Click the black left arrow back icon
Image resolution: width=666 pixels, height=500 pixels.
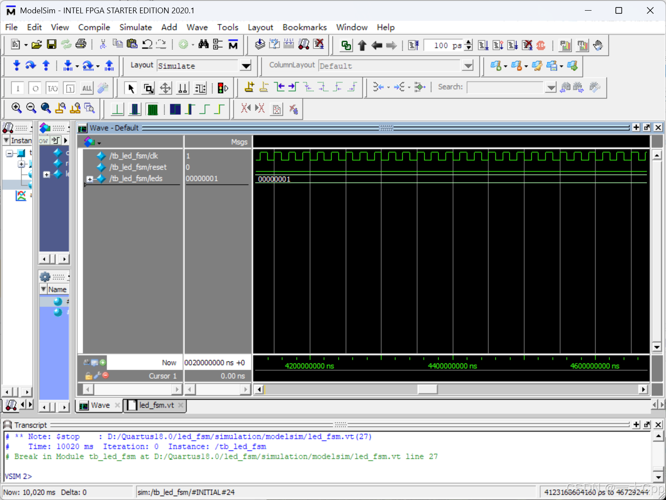click(377, 45)
